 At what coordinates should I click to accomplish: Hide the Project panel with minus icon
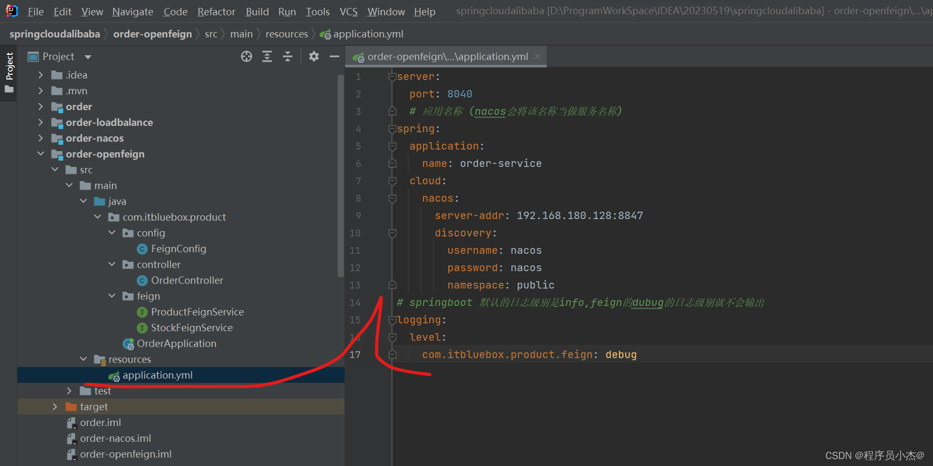coord(334,56)
